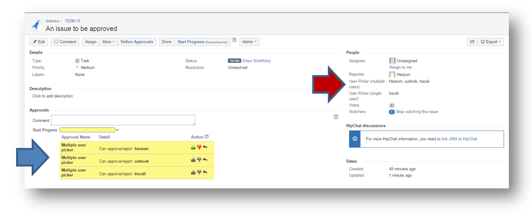
Task: Open the More dropdown menu
Action: tap(108, 42)
